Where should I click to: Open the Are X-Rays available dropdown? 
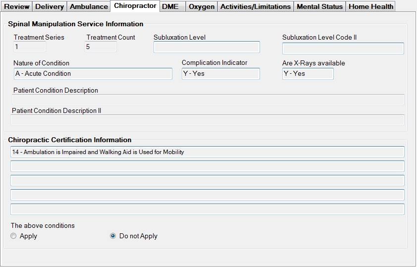(308, 74)
